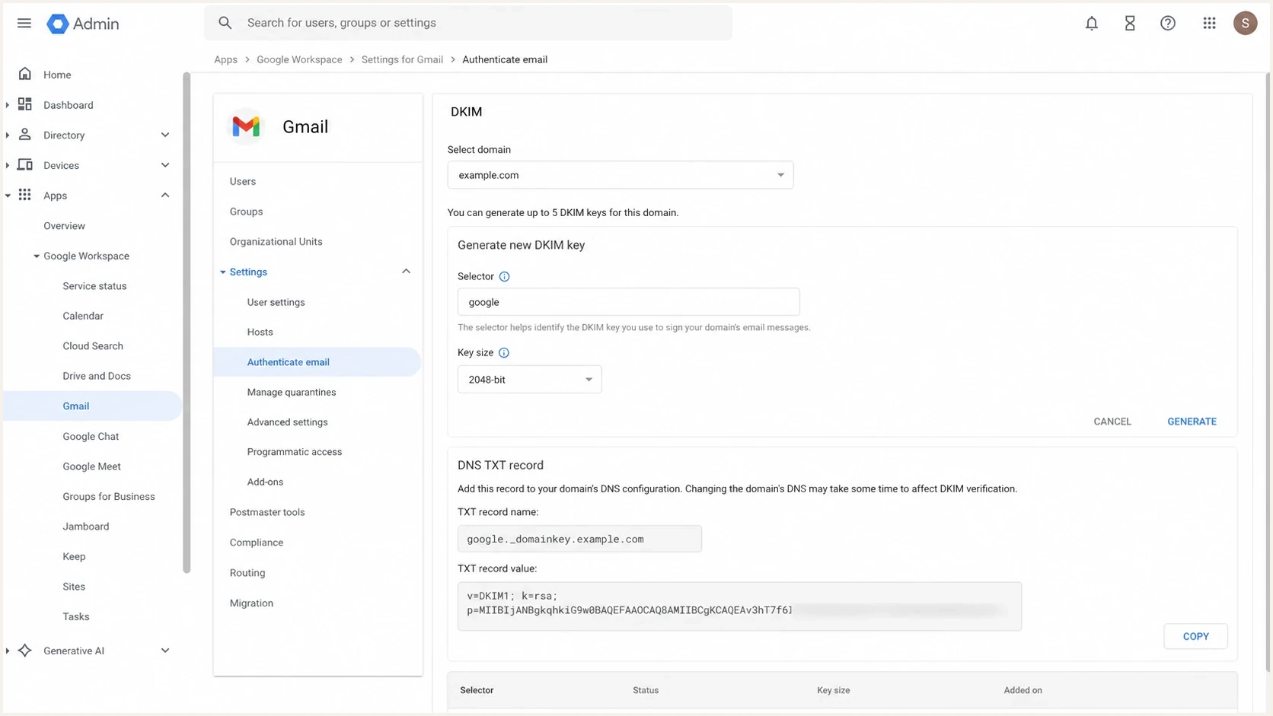Click the Google Admin logo

[82, 24]
